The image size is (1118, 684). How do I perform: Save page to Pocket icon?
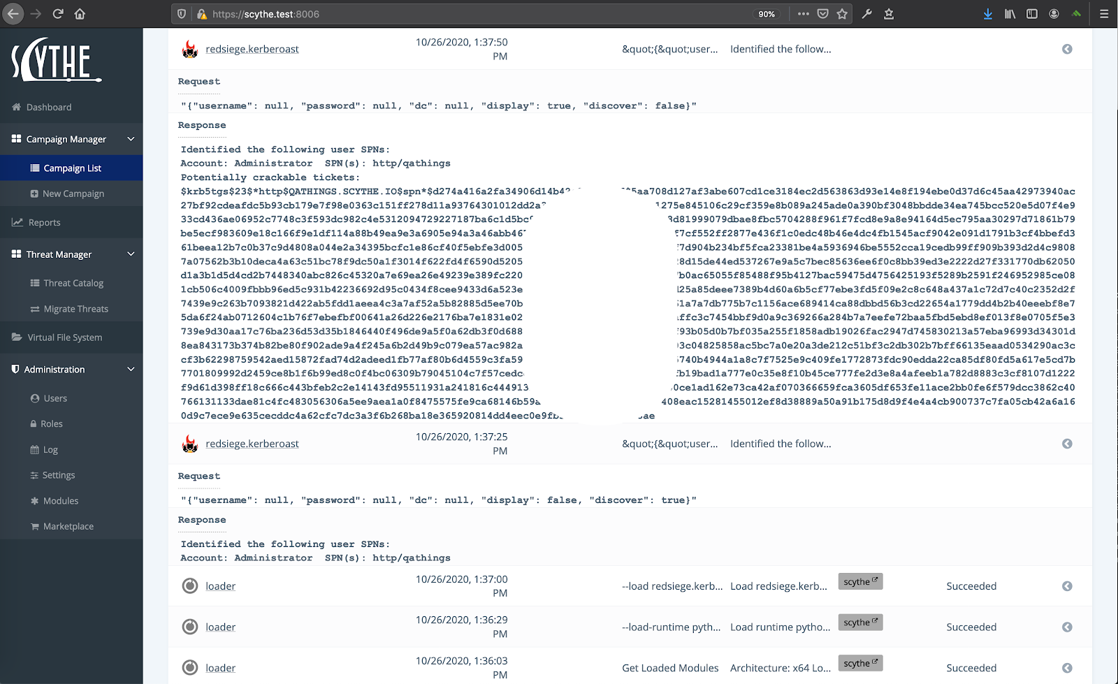[x=823, y=14]
